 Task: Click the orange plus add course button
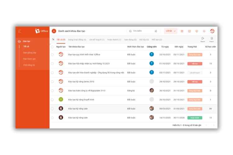pyautogui.click(x=54, y=31)
